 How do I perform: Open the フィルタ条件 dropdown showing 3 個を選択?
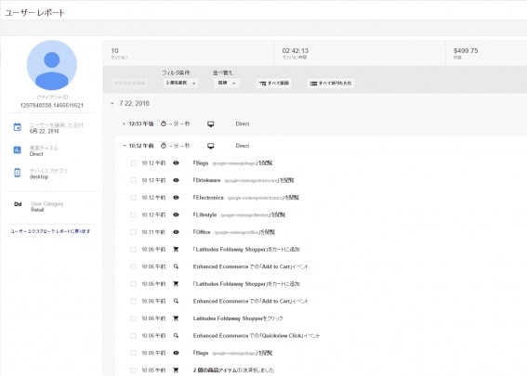point(181,83)
